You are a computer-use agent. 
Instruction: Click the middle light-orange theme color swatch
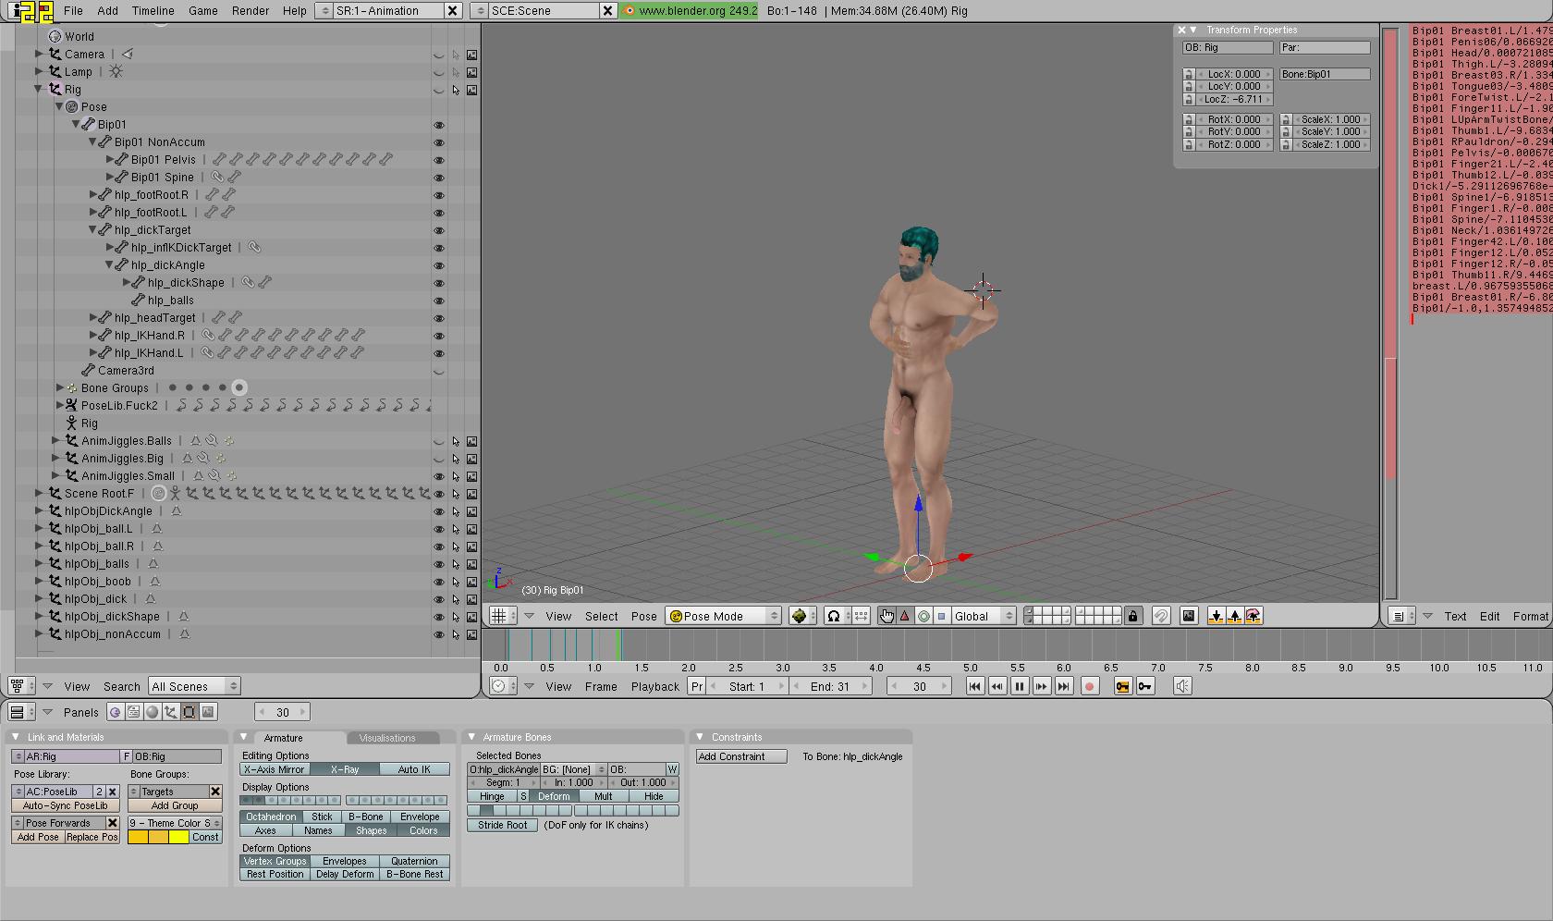point(158,837)
